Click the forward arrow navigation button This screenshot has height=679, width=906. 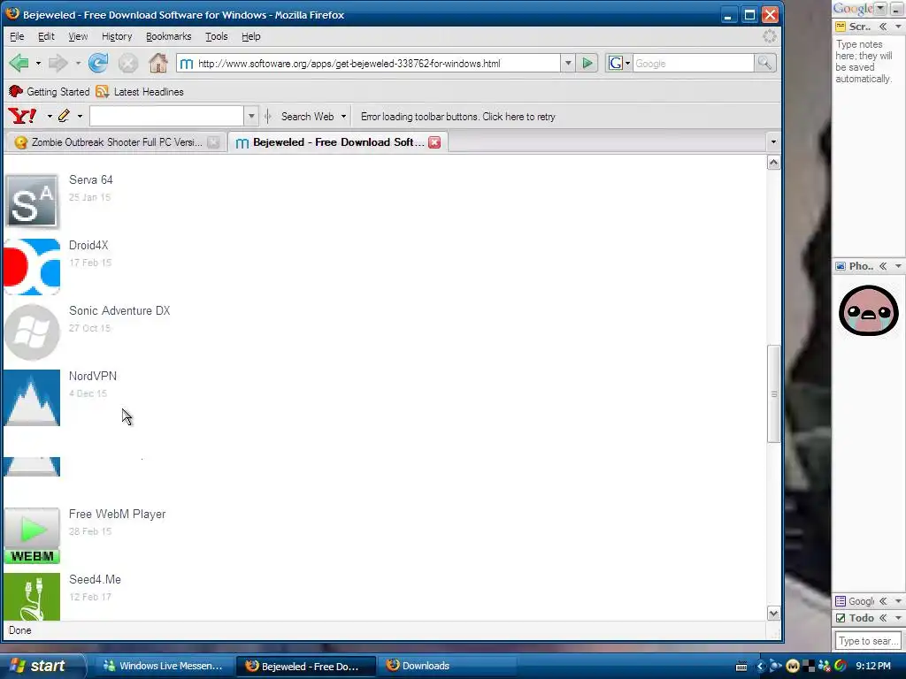(58, 63)
